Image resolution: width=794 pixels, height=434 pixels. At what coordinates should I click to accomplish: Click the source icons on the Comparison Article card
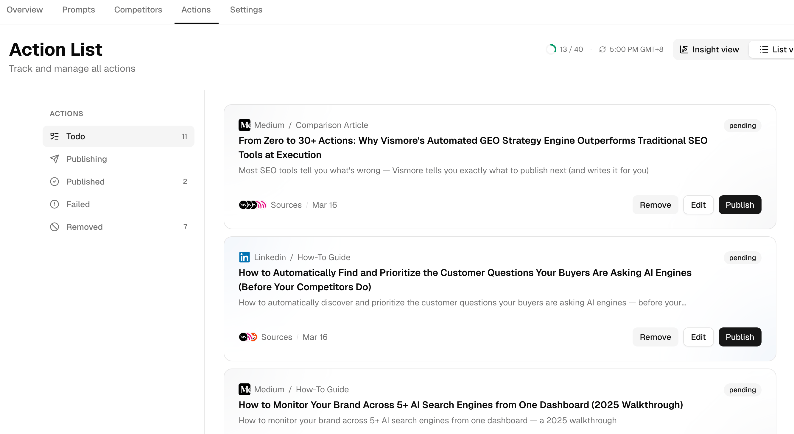pos(253,205)
